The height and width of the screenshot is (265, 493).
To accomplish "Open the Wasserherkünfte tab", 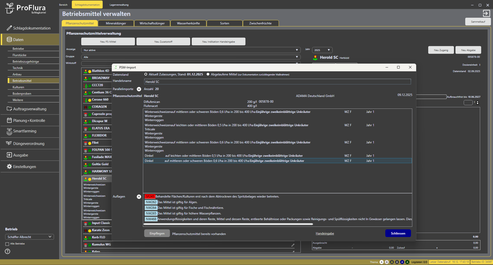I will [x=188, y=23].
